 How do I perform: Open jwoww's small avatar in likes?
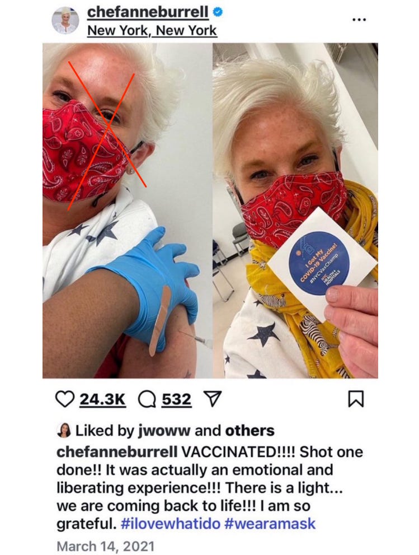tap(63, 431)
